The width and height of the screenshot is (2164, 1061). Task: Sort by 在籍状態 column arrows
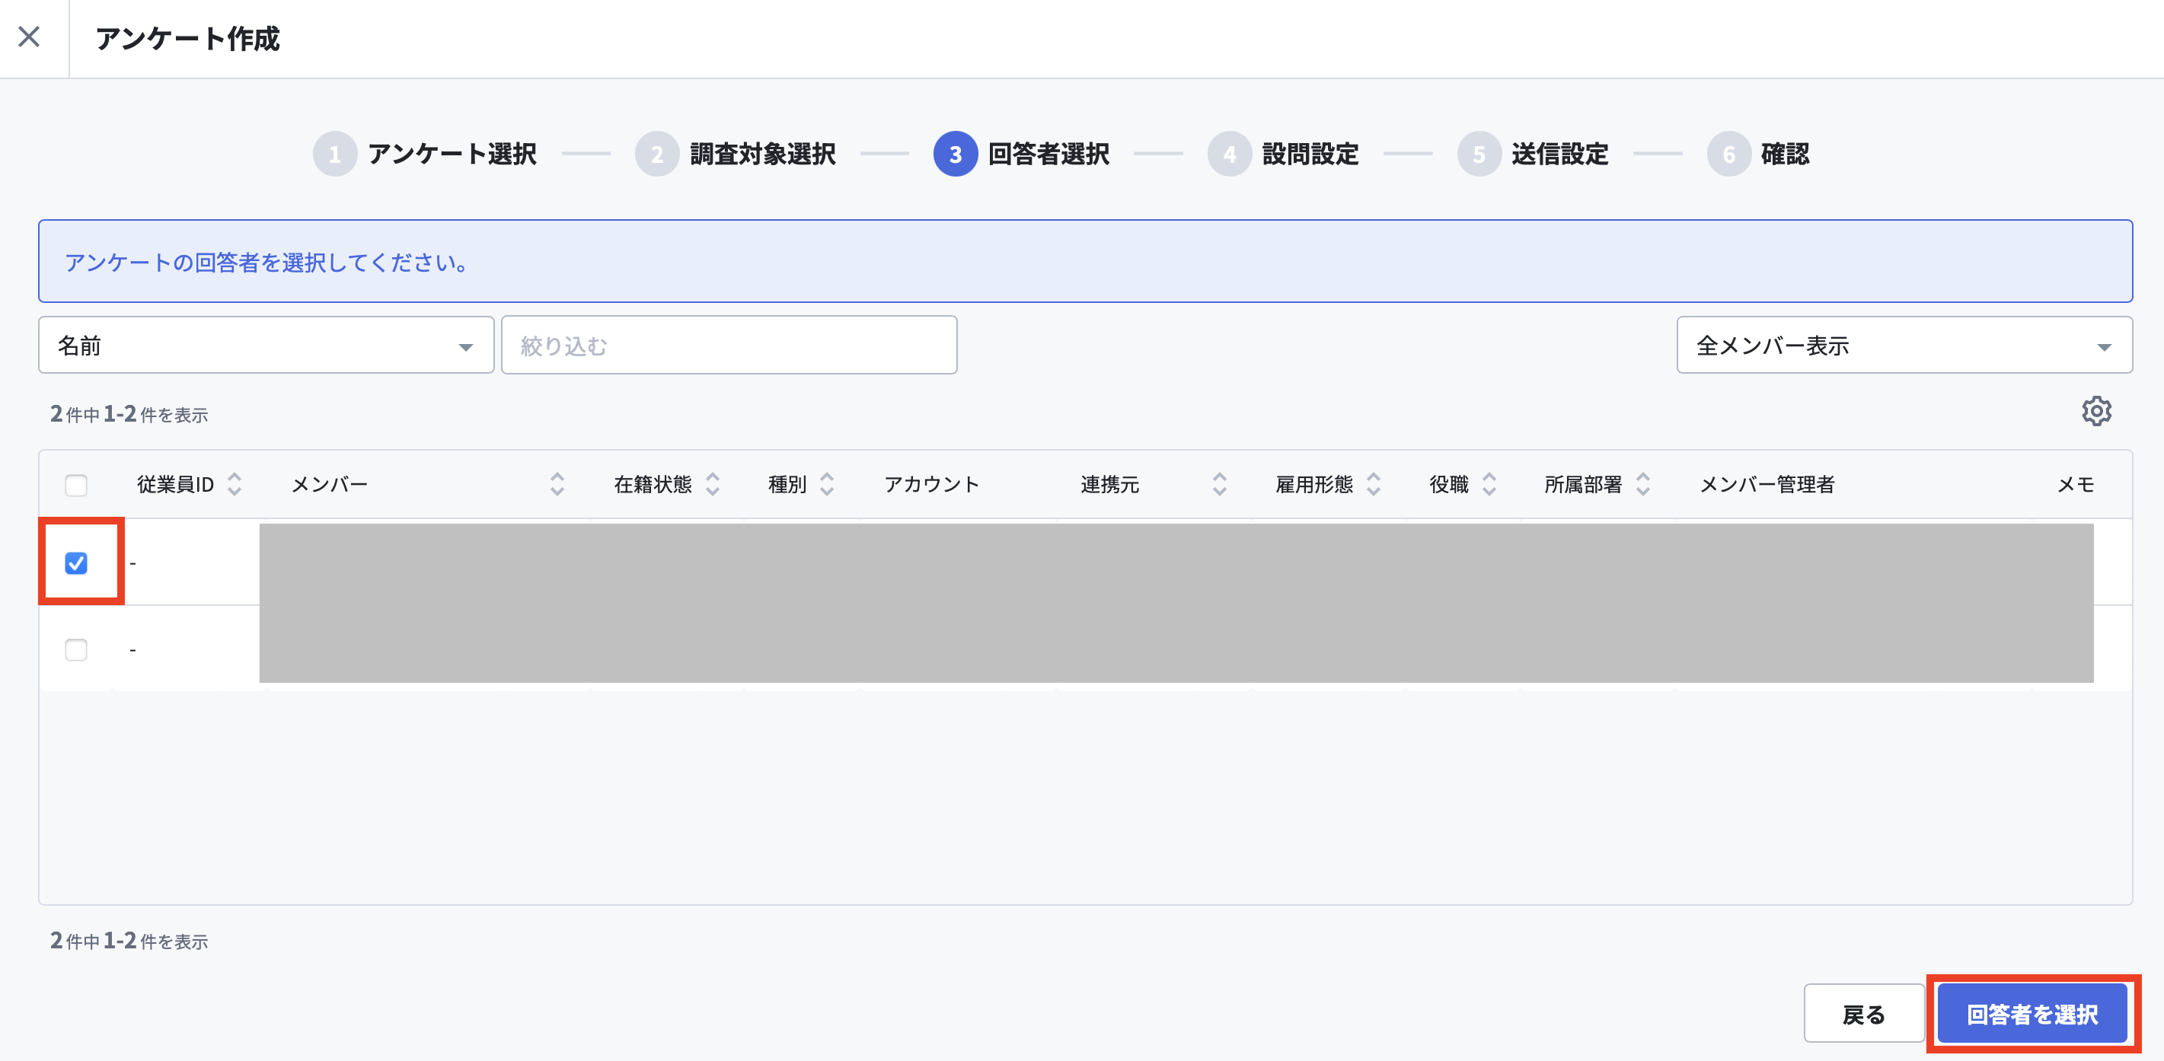point(713,484)
